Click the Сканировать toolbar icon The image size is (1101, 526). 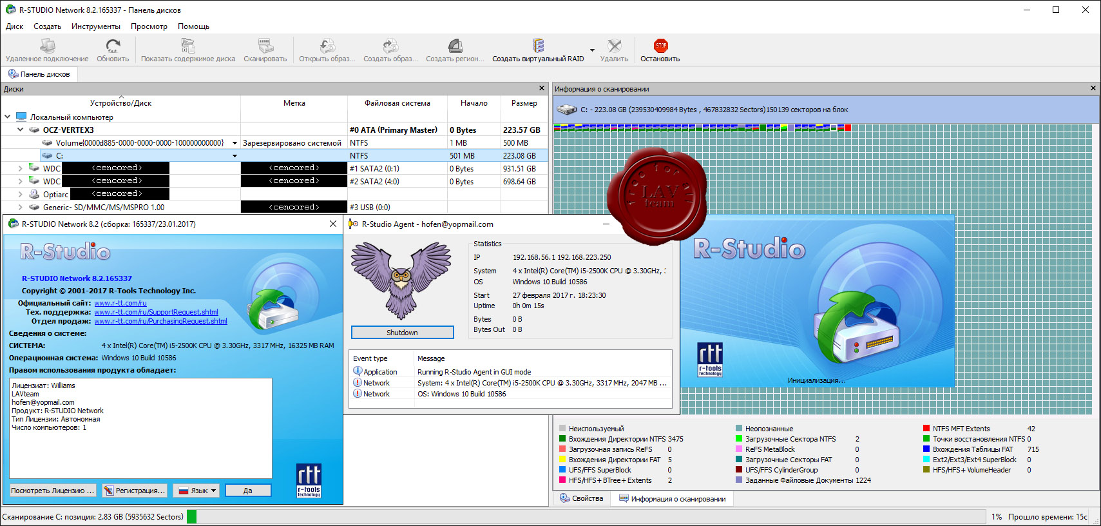click(265, 46)
